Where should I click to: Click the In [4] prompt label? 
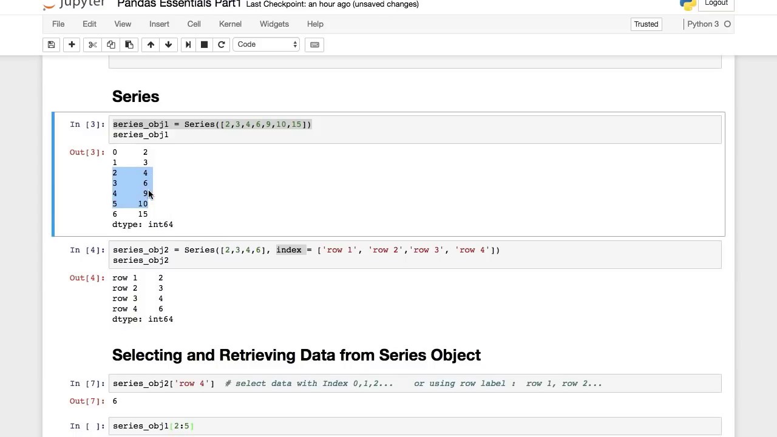point(87,250)
